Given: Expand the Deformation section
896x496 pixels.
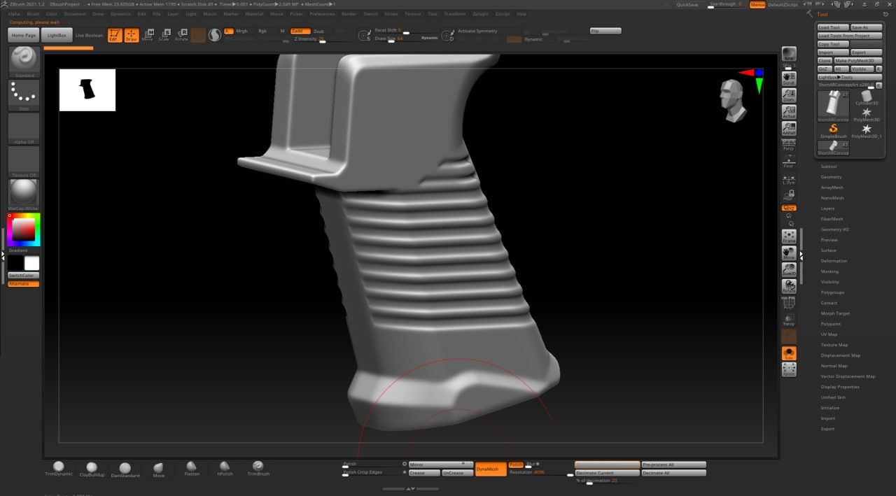Looking at the screenshot, I should pos(834,261).
